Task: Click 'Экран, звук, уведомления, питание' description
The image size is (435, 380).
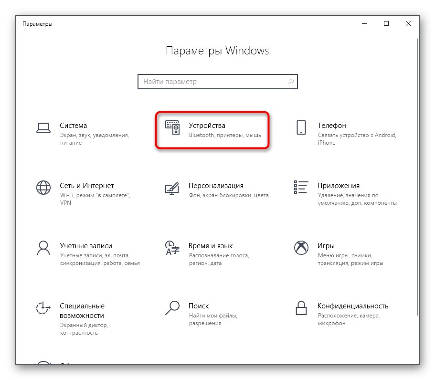Action: click(95, 139)
